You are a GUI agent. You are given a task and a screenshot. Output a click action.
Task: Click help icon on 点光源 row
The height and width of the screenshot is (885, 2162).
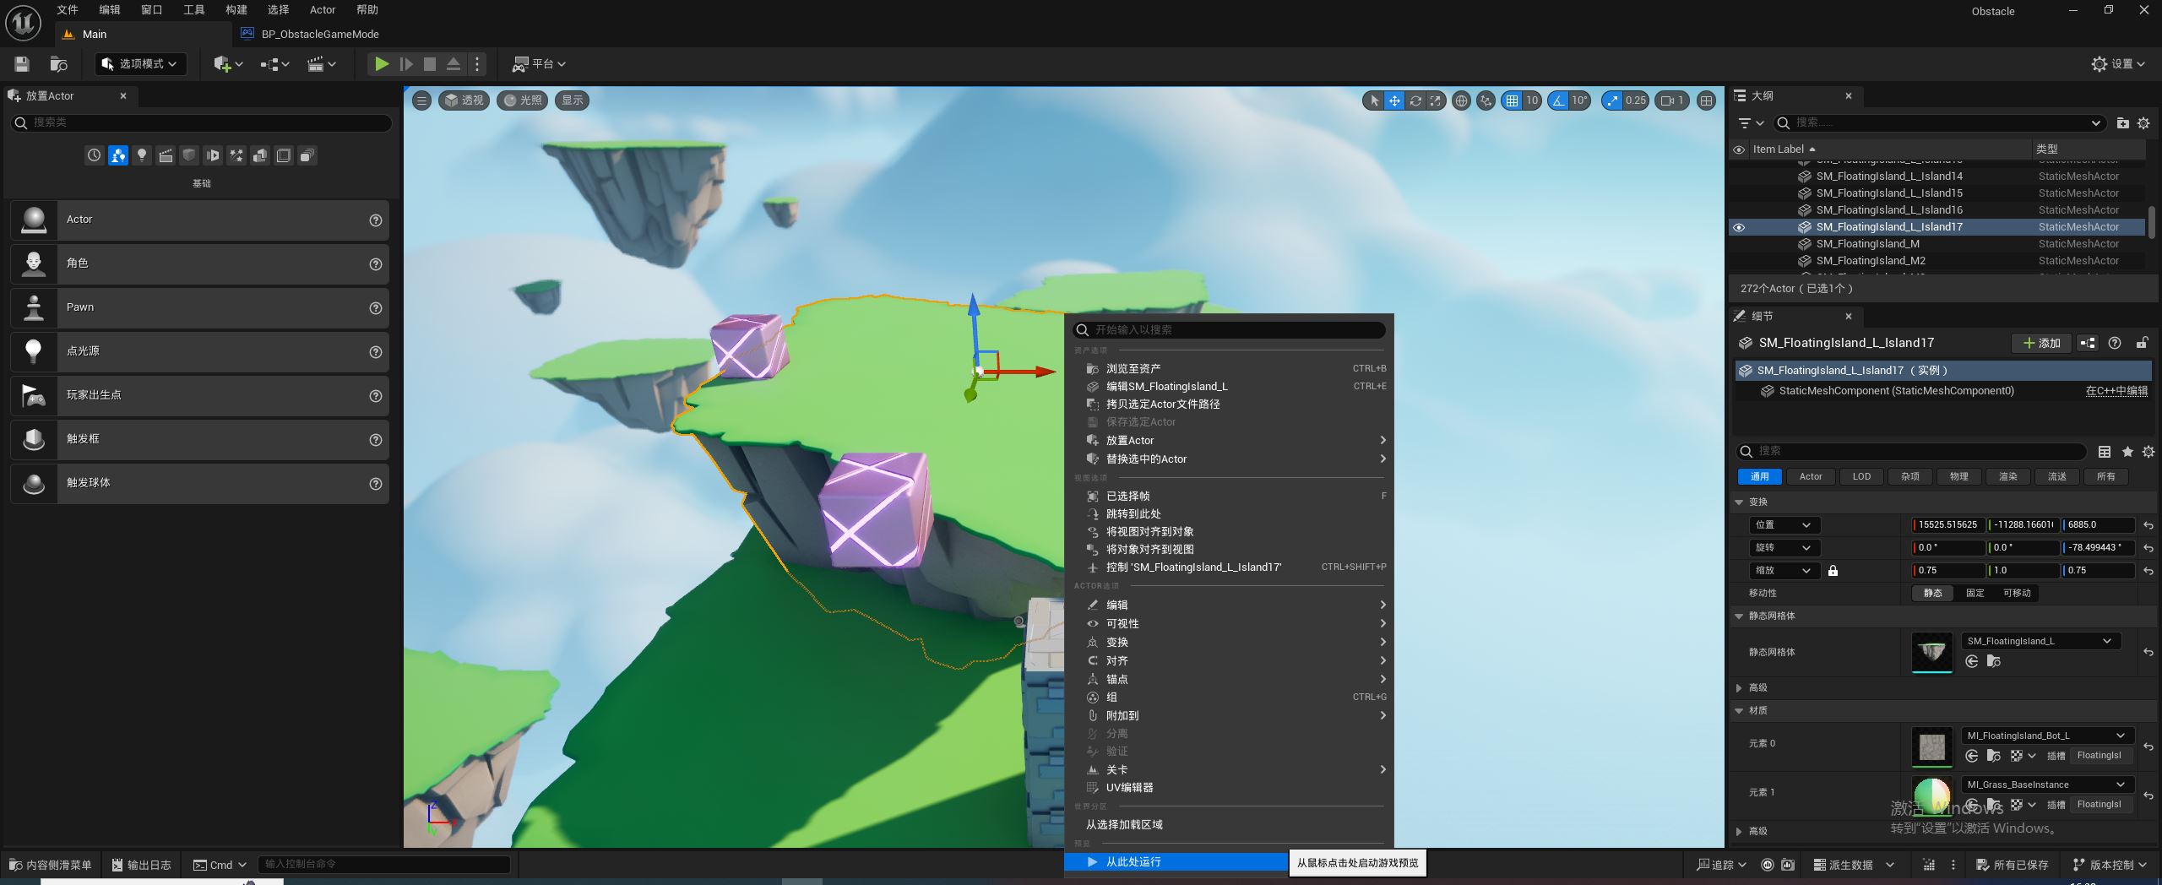(x=376, y=352)
